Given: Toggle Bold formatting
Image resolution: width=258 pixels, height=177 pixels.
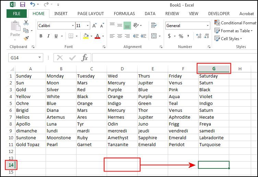Looking at the screenshot, I should [x=41, y=36].
